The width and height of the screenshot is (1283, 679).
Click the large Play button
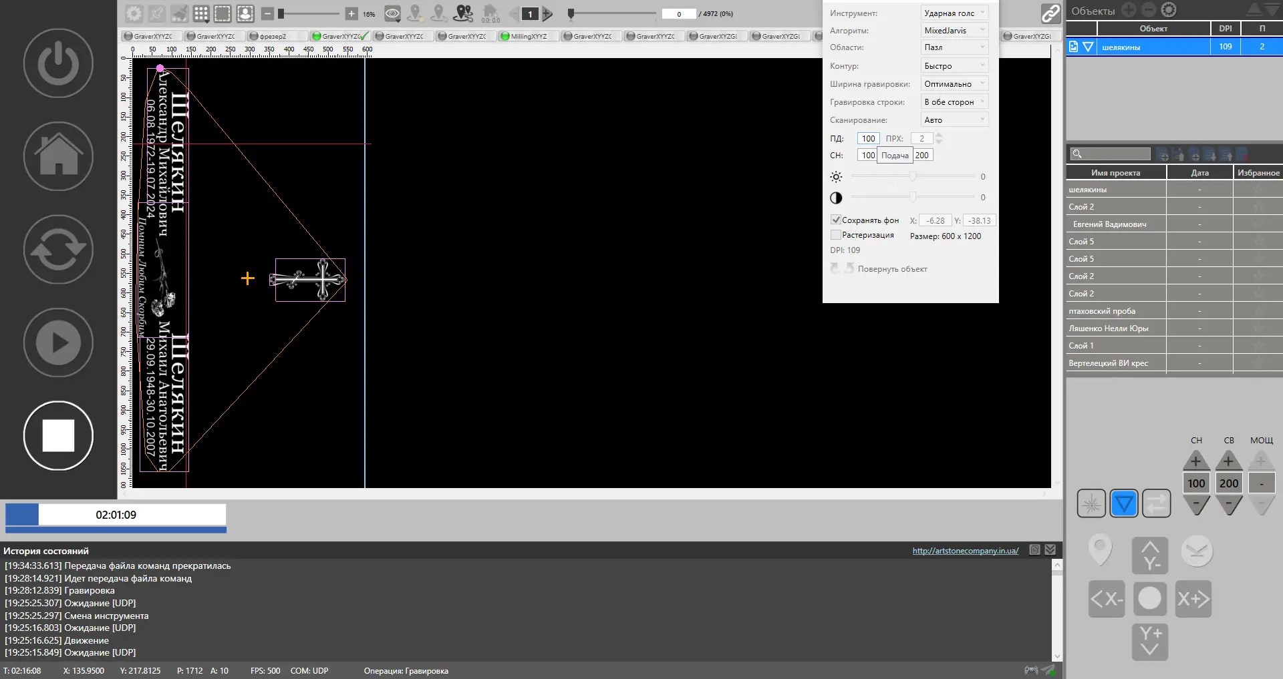pos(58,343)
